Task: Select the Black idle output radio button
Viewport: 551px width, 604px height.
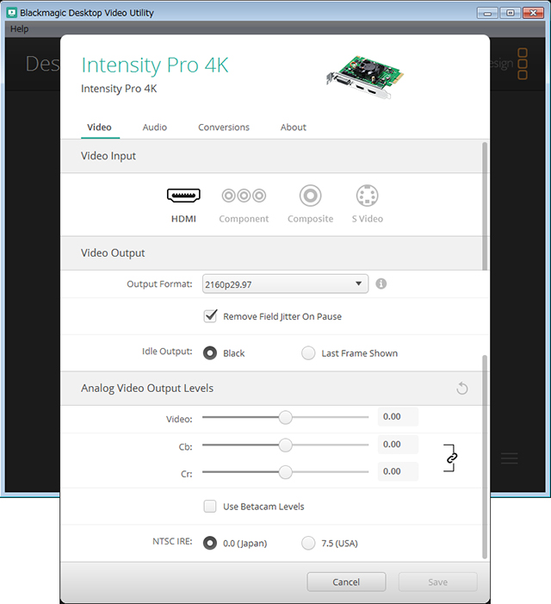Action: tap(210, 353)
